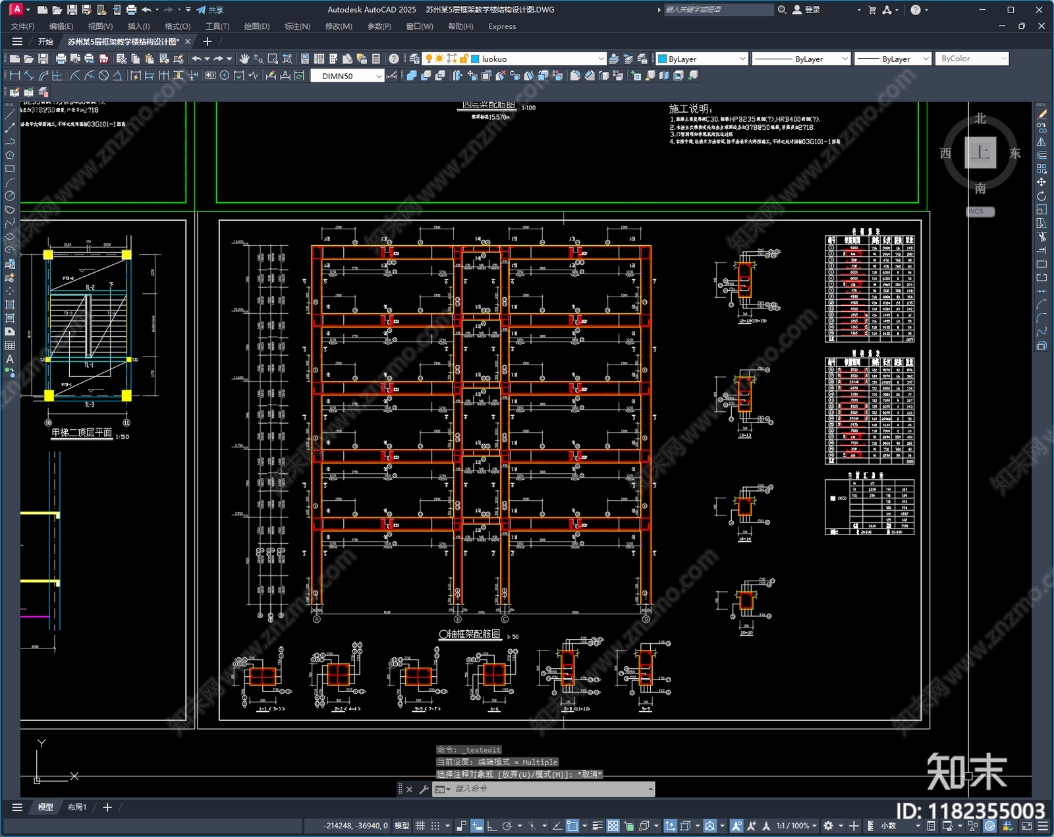Screen dimensions: 1054x837
Task: Click the WCS label under ViewCube
Action: click(x=980, y=212)
